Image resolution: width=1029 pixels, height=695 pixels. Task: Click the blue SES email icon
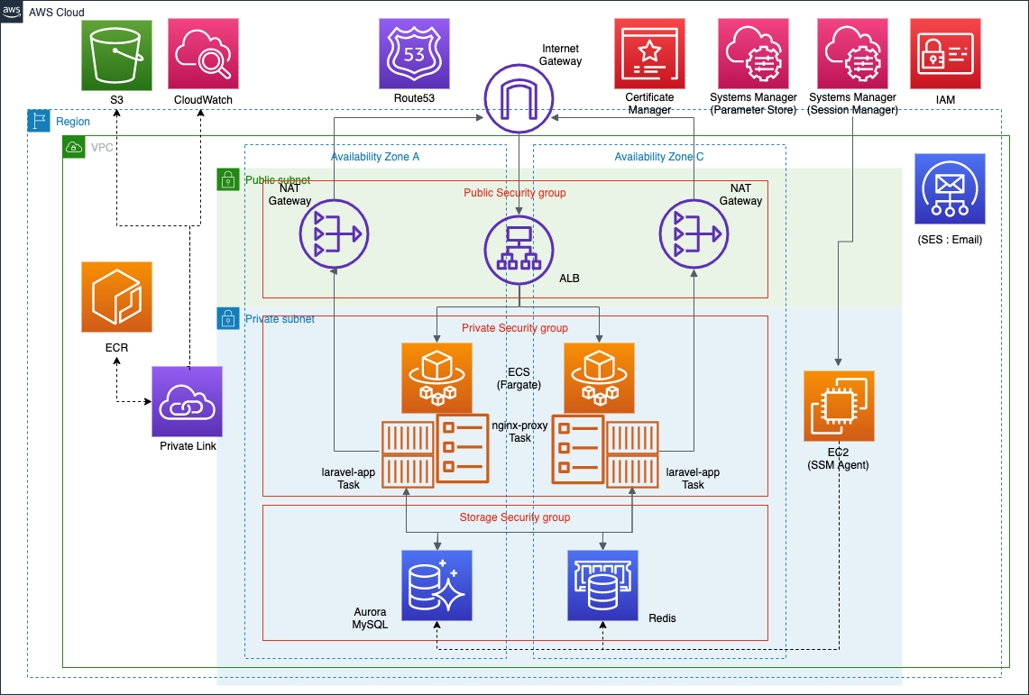pyautogui.click(x=951, y=188)
